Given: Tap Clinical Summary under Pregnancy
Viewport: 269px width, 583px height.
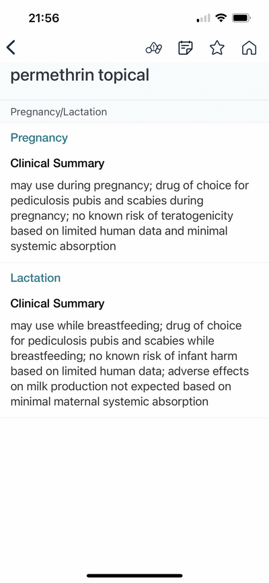Looking at the screenshot, I should tap(57, 163).
